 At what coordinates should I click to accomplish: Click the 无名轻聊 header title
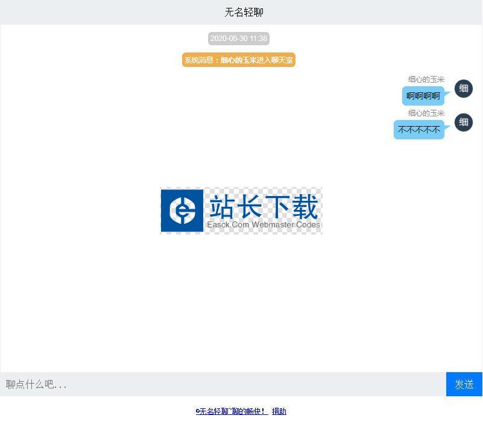tap(244, 12)
